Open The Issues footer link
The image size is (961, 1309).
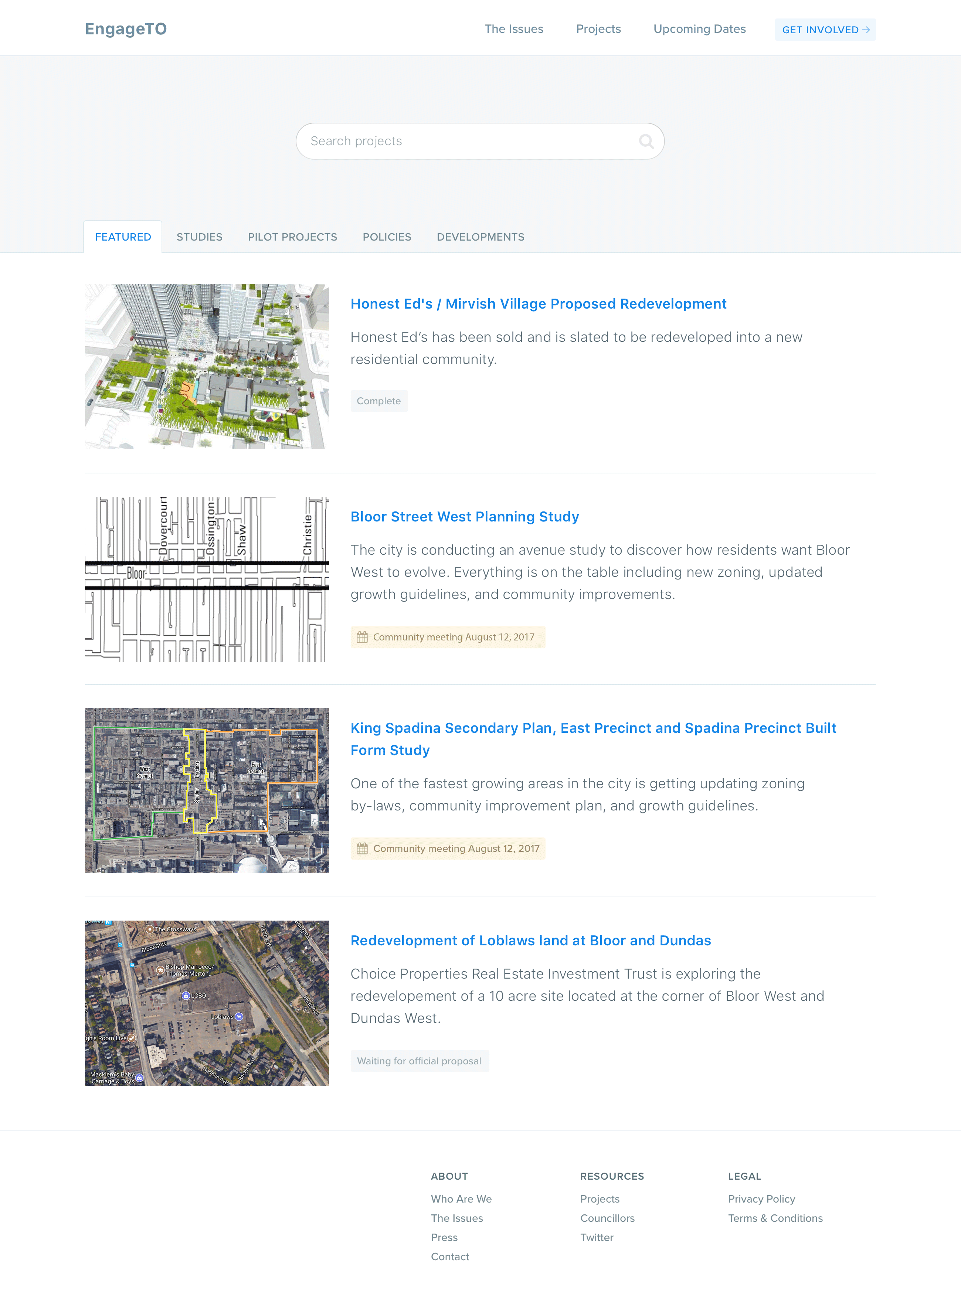tap(456, 1218)
